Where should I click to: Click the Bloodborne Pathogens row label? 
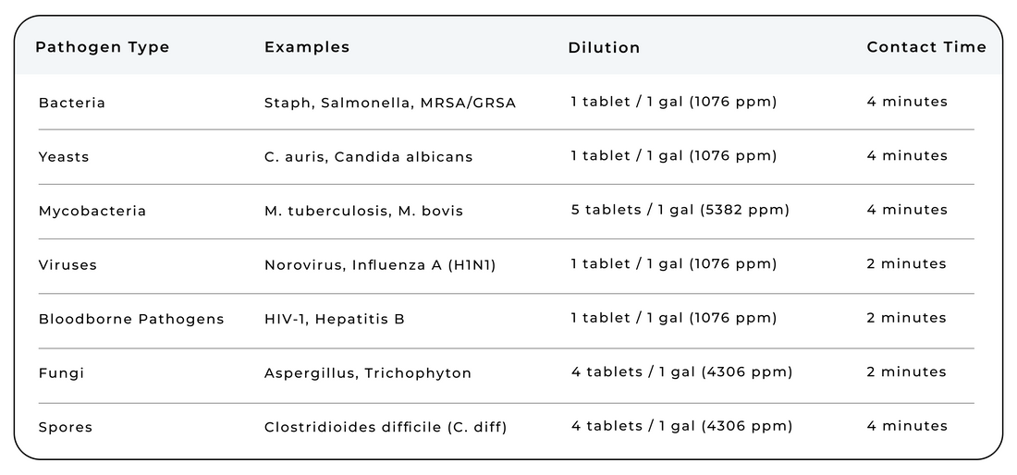[x=131, y=319]
